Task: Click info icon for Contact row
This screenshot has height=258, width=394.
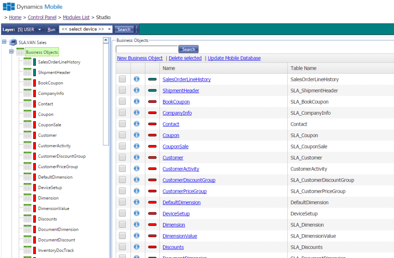Action: tap(137, 124)
